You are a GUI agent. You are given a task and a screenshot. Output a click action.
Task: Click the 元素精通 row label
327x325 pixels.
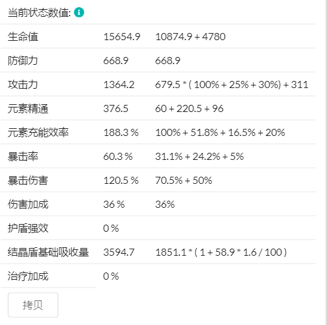click(28, 108)
